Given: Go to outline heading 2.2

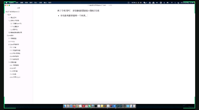Looking at the screenshot, I should point(11,42).
